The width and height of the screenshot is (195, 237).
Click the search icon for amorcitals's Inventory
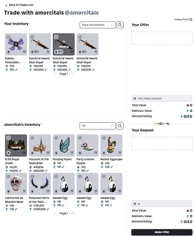tap(120, 126)
